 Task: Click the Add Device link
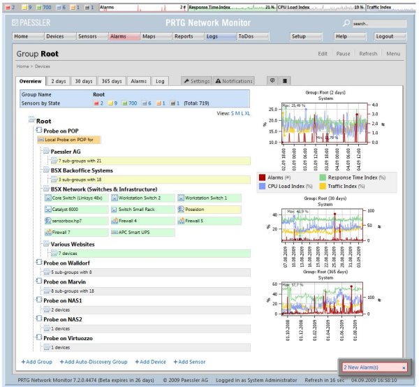point(150,362)
